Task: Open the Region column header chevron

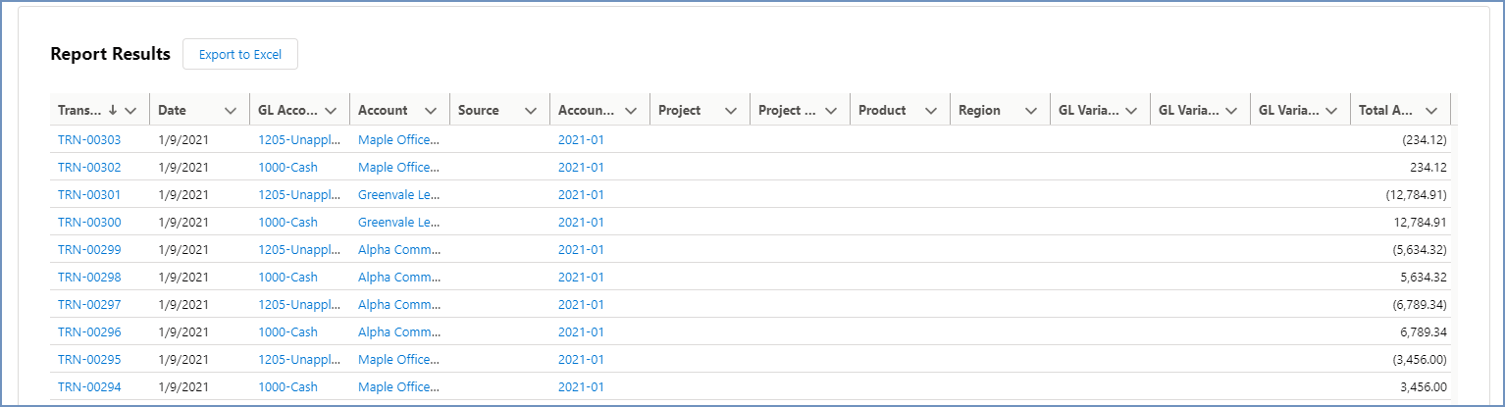Action: [1031, 111]
